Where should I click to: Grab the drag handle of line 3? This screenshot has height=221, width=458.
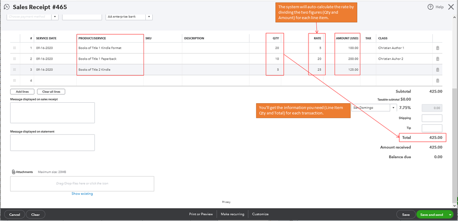15,70
